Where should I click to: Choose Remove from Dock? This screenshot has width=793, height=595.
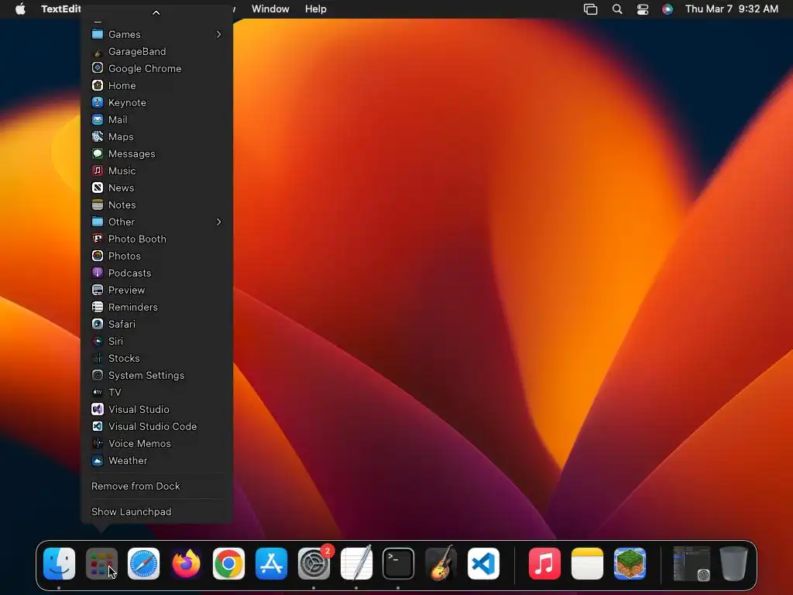(x=156, y=487)
